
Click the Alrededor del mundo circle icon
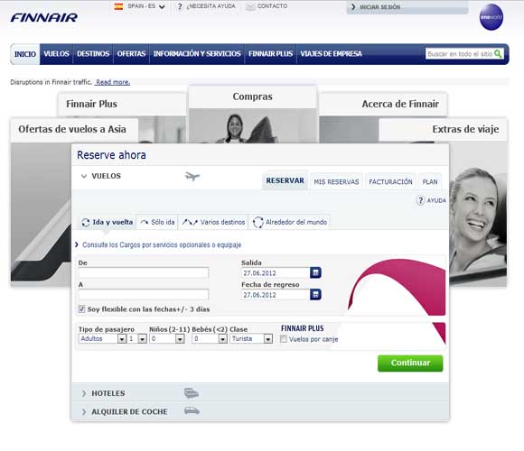coord(258,222)
